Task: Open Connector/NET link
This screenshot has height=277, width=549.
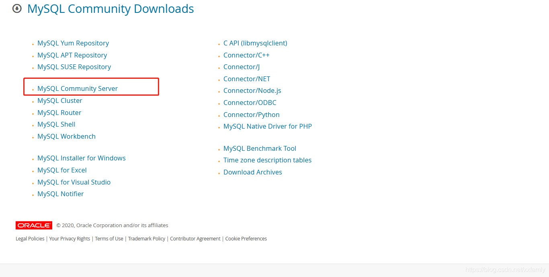Action: tap(247, 79)
